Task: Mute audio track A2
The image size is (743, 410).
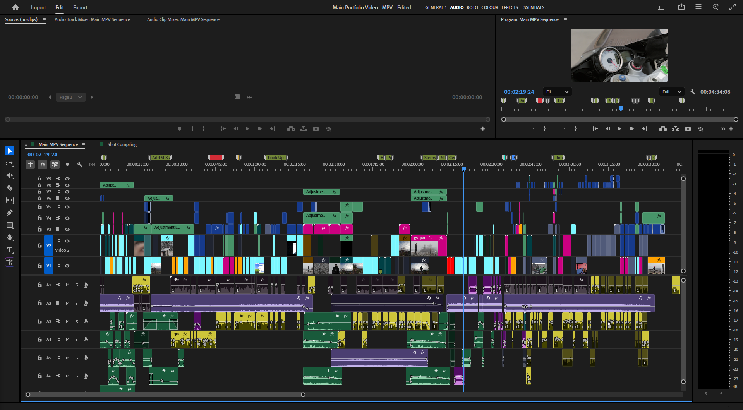Action: [x=67, y=303]
